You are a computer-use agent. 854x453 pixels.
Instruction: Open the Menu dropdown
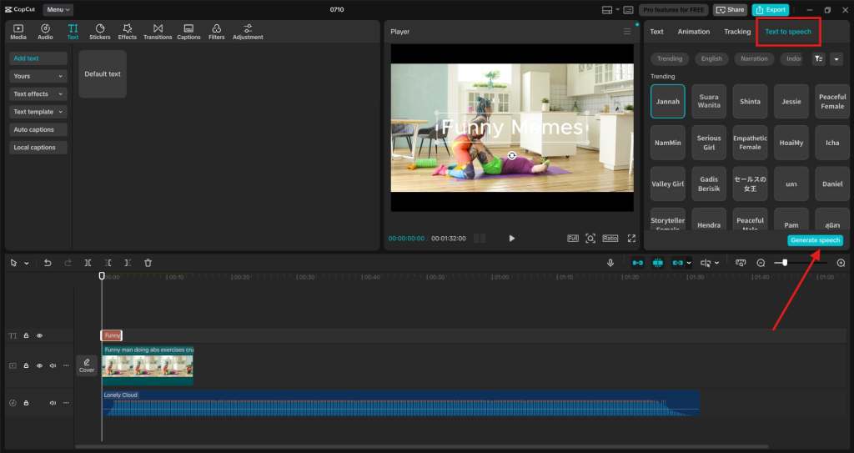(x=58, y=10)
